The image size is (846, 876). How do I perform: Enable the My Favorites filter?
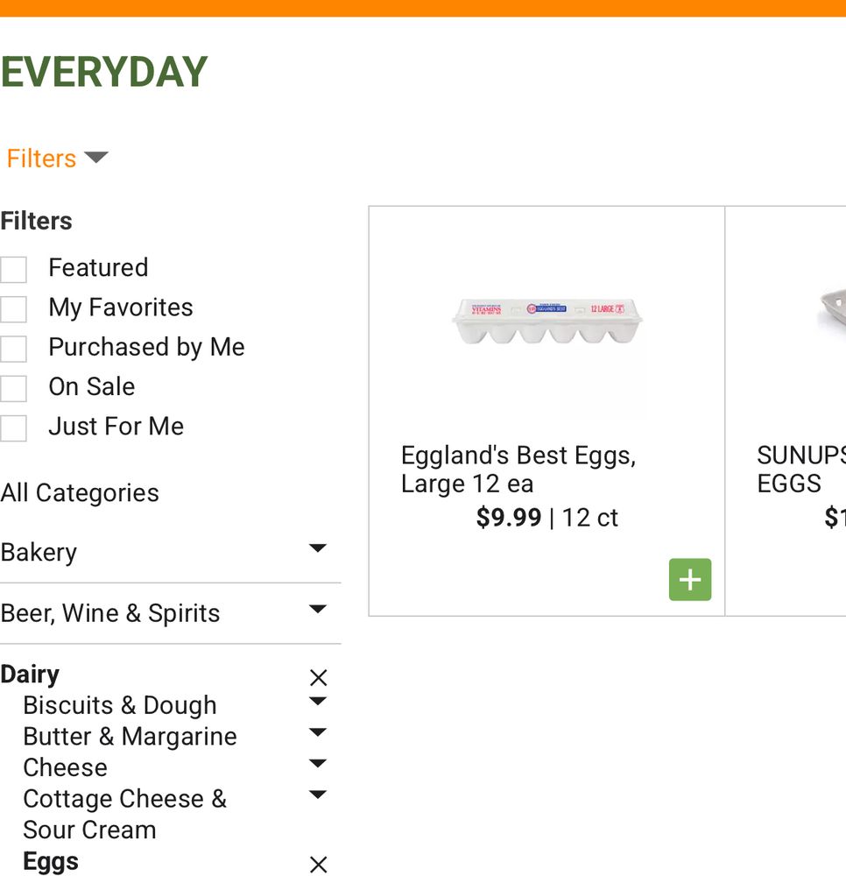click(14, 308)
